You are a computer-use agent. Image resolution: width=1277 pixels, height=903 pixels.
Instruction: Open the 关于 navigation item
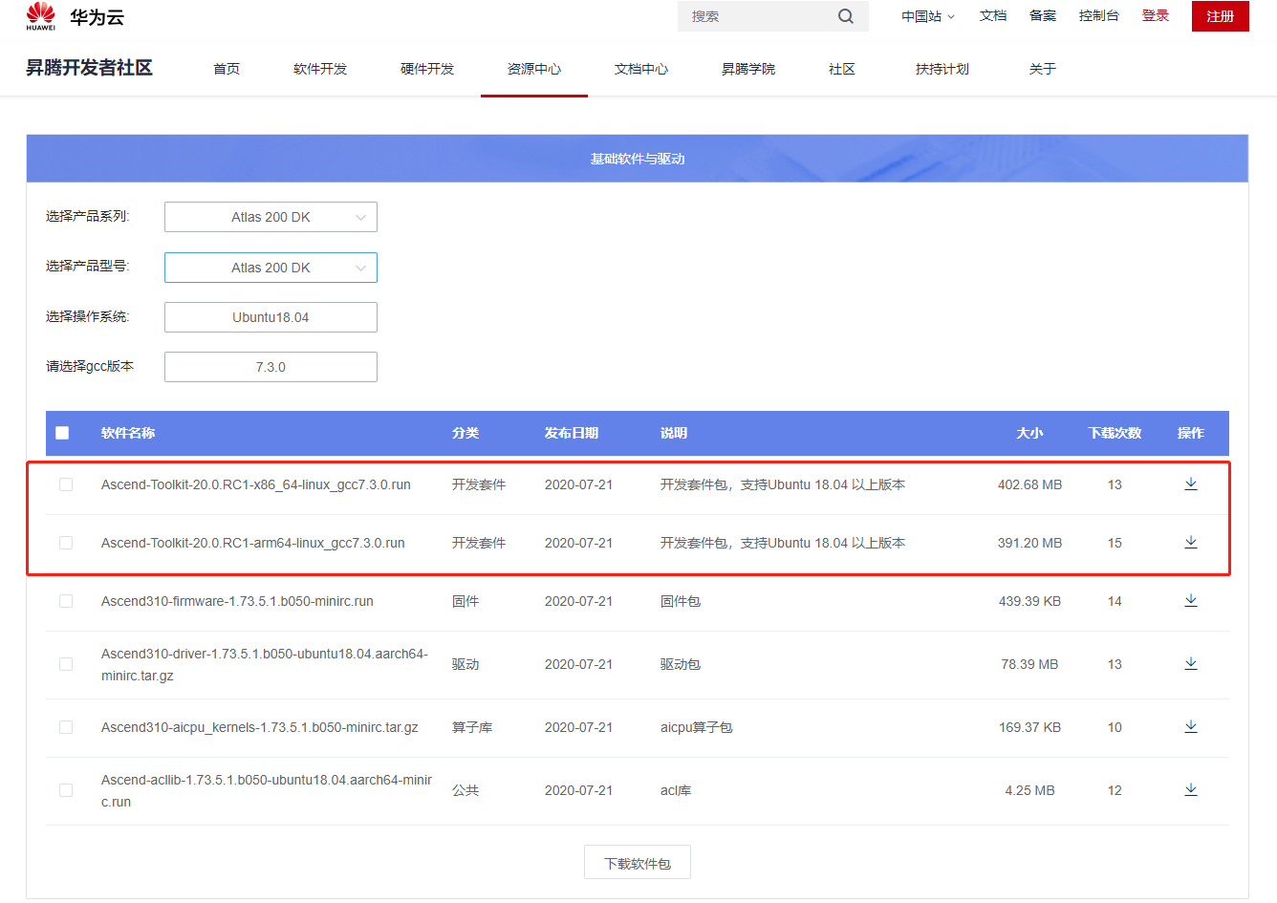coord(1043,69)
